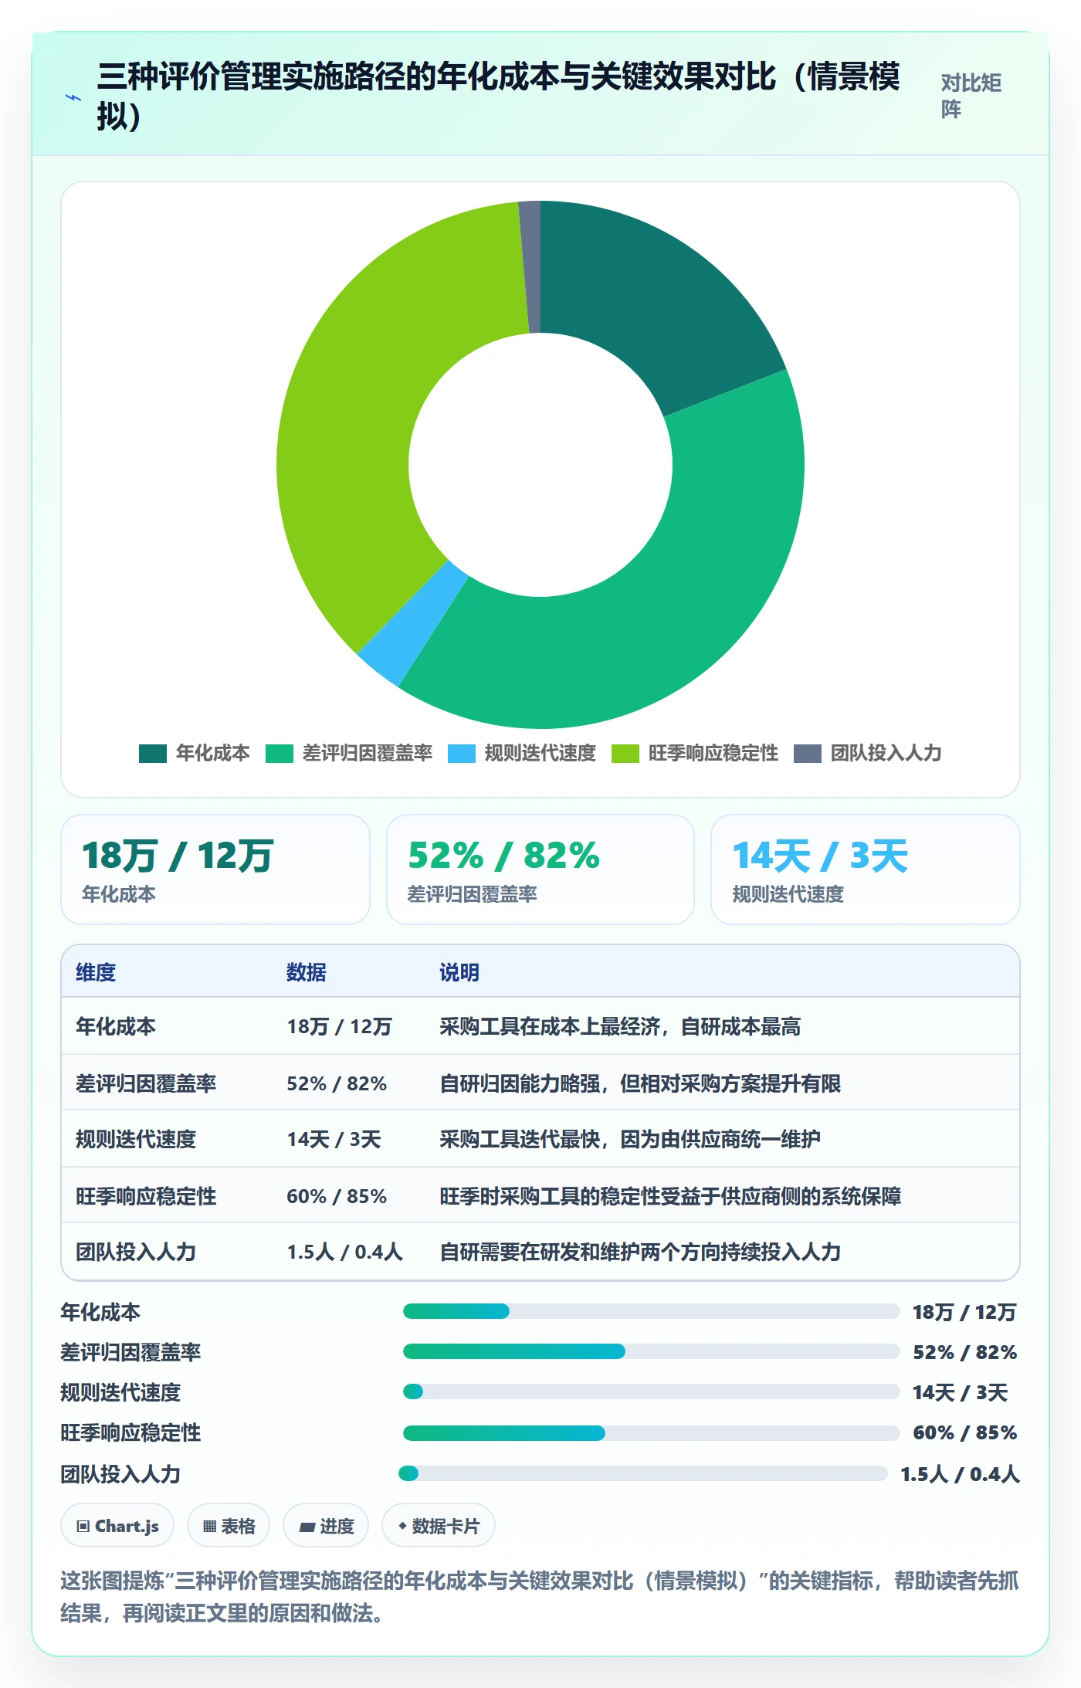Screen dimensions: 1081x1688
Task: Click the 差评归因覆盖率 progress bar
Action: pos(651,1351)
